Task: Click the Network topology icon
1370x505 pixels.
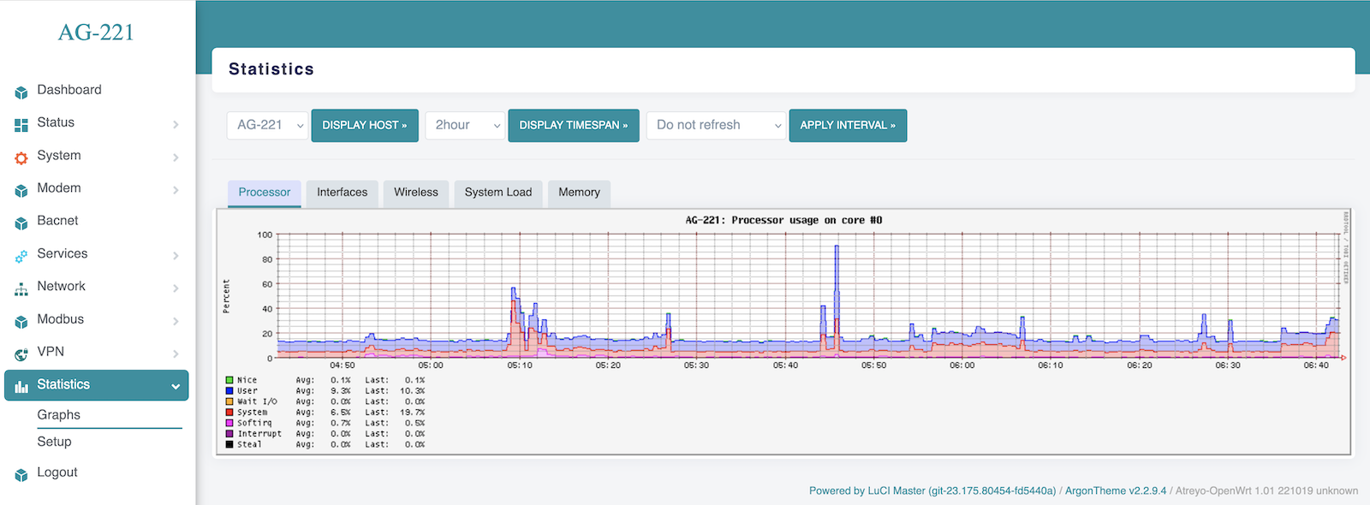Action: tap(21, 288)
